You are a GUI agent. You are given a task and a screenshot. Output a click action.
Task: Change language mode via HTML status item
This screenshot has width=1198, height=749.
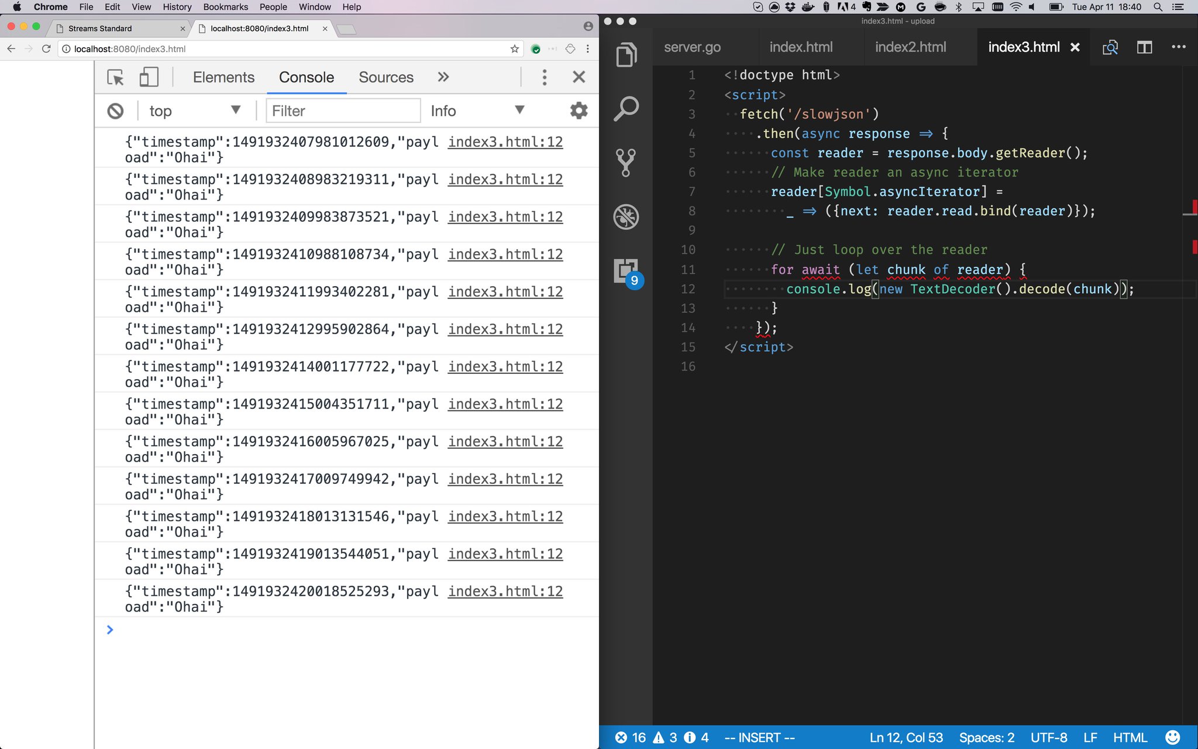tap(1130, 737)
